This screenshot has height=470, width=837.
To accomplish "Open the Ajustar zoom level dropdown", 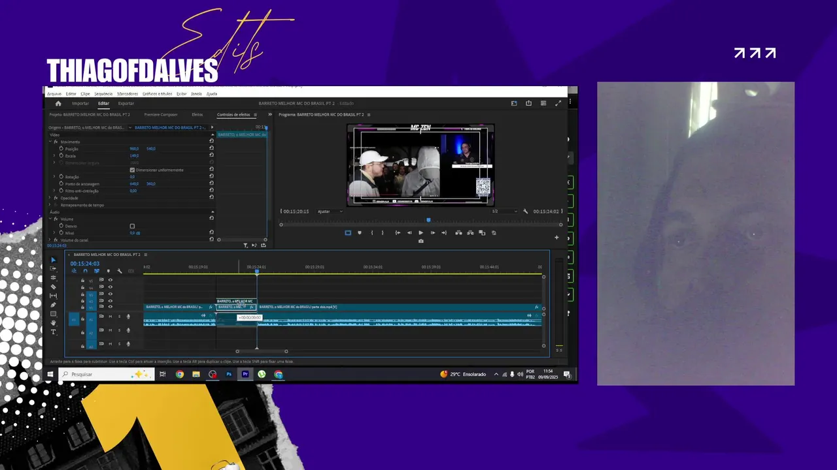I will tap(330, 211).
